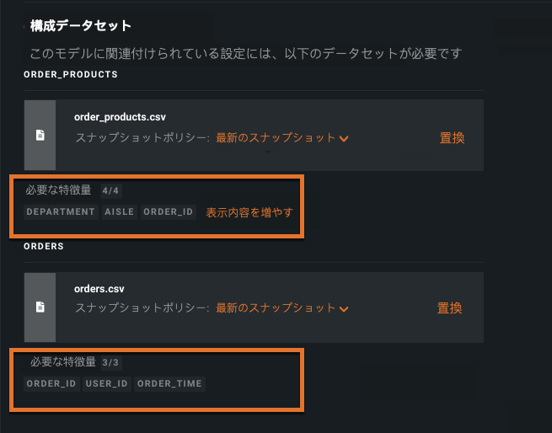The image size is (552, 433).
Task: Click the 構成データセット title
Action: click(x=81, y=26)
